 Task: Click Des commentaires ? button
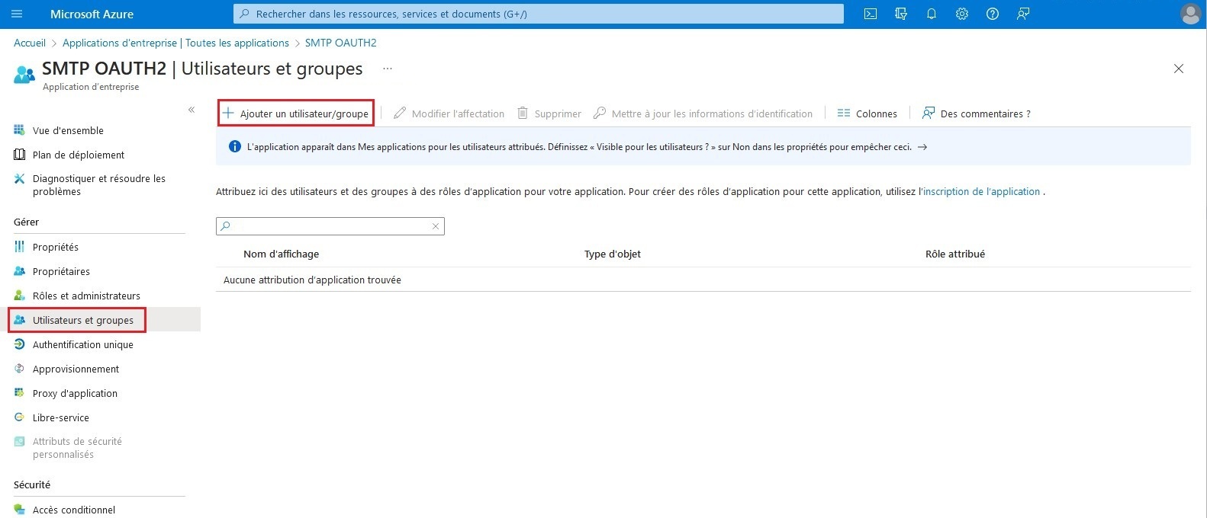point(976,114)
